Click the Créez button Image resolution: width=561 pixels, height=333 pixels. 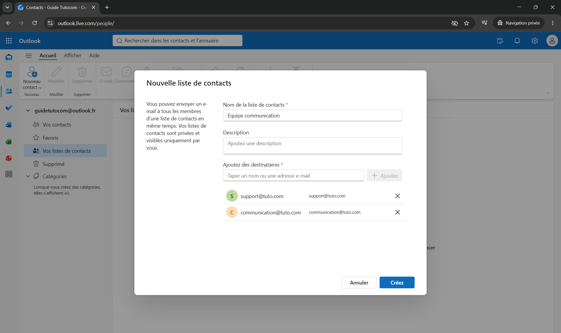[x=397, y=282]
